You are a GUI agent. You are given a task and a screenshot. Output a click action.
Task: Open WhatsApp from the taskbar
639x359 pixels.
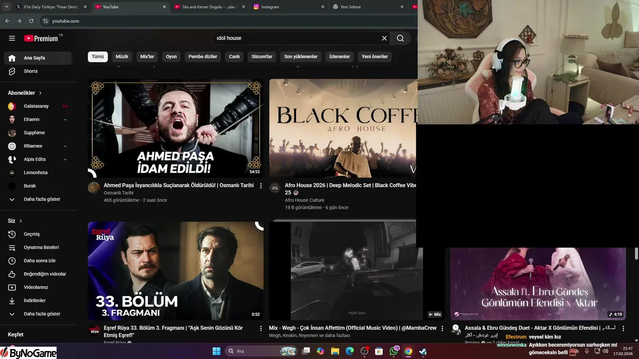pos(394,352)
